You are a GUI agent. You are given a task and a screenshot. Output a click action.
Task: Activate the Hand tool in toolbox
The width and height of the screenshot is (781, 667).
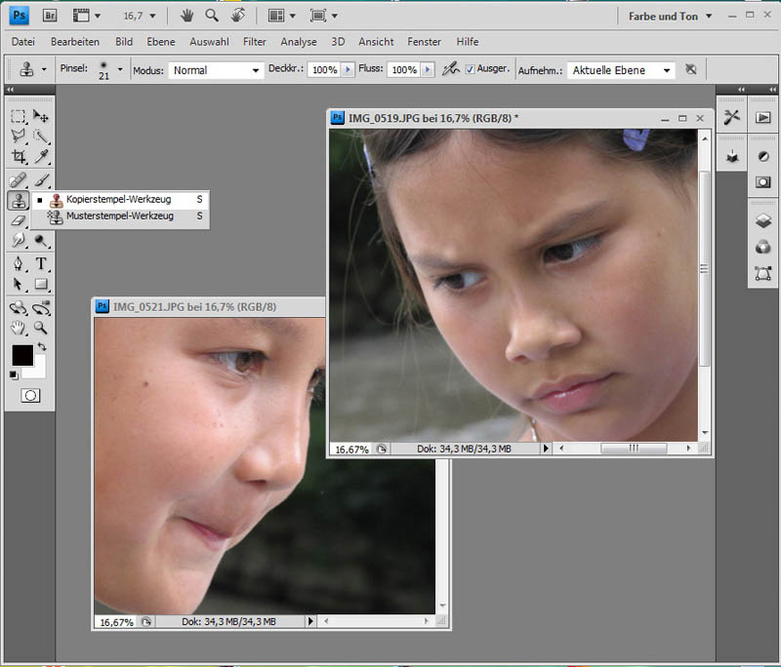tap(19, 328)
